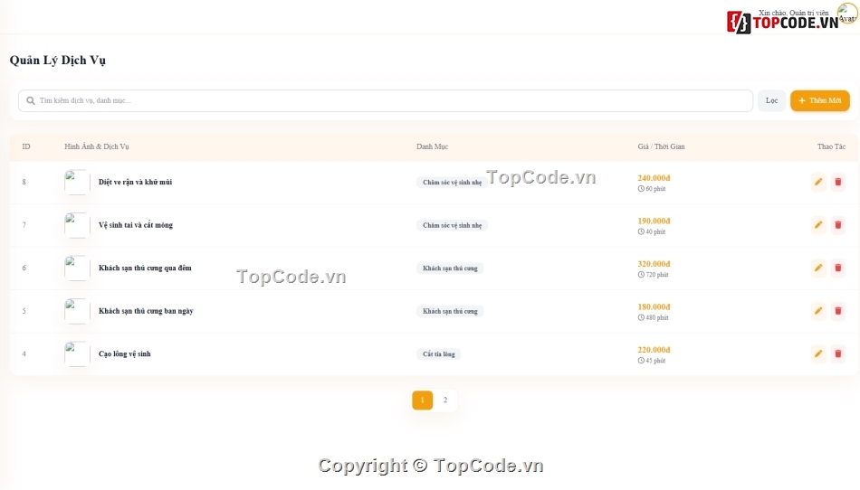Click "Cắt tỉa lông" category tag
The width and height of the screenshot is (860, 490).
439,354
